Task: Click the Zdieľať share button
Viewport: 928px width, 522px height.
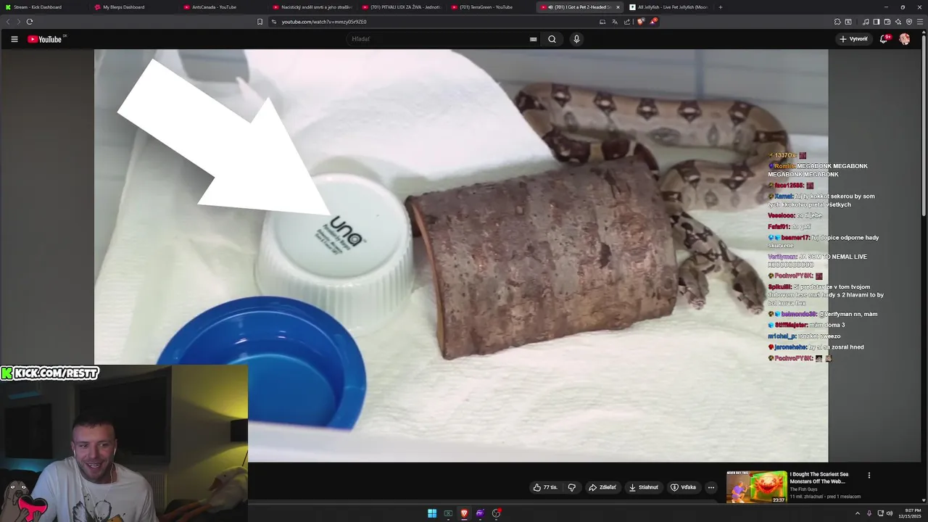Action: 602,487
